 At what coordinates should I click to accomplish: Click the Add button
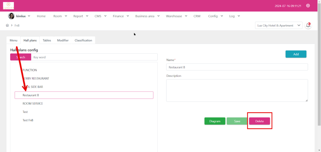point(296,54)
